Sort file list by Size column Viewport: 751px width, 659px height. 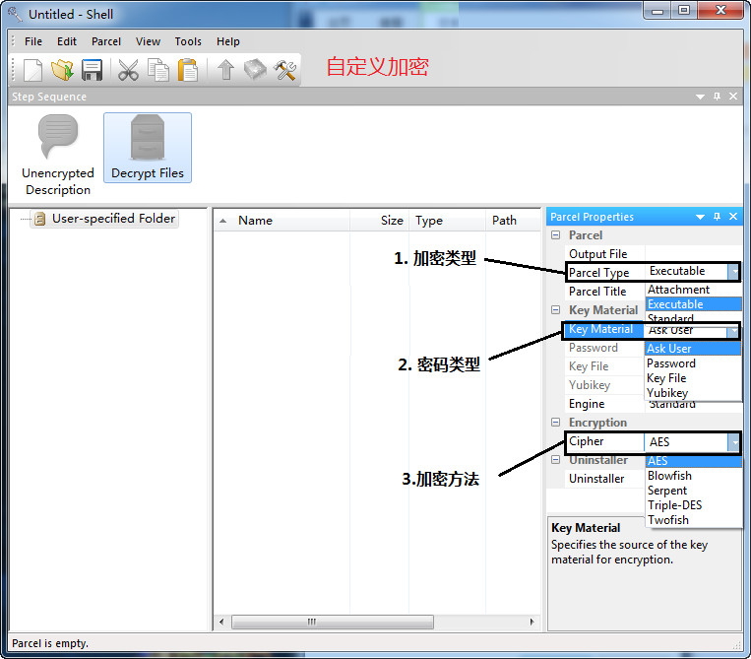(379, 221)
